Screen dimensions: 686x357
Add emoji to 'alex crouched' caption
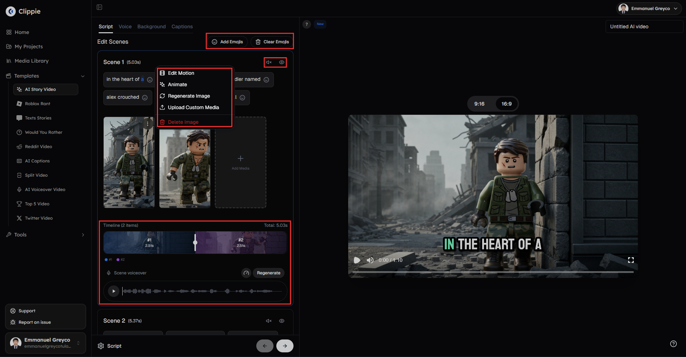tap(145, 98)
